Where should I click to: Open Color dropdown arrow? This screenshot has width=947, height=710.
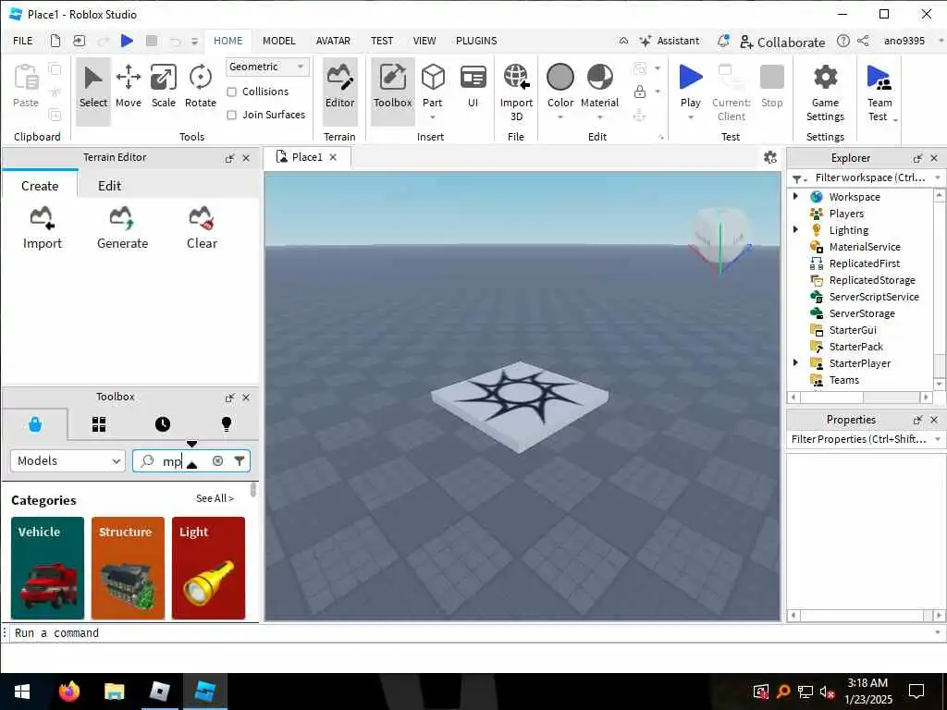(560, 117)
